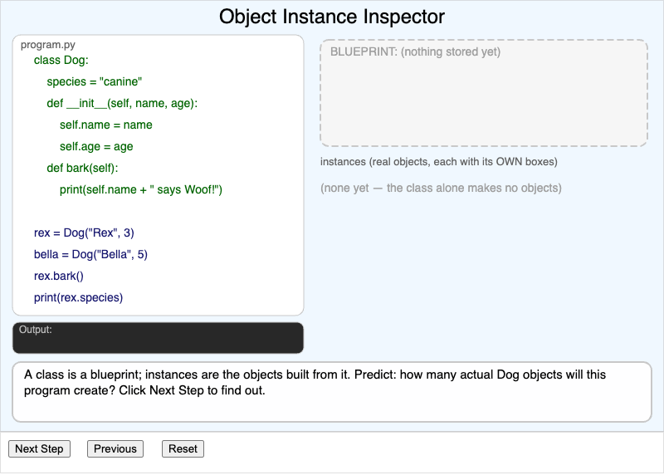The height and width of the screenshot is (475, 664).
Task: Click the def __init__(self, name, age): line
Action: (122, 104)
